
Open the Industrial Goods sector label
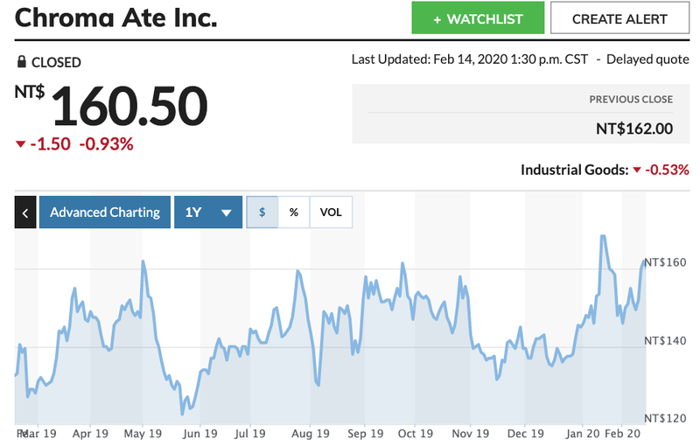tap(575, 170)
